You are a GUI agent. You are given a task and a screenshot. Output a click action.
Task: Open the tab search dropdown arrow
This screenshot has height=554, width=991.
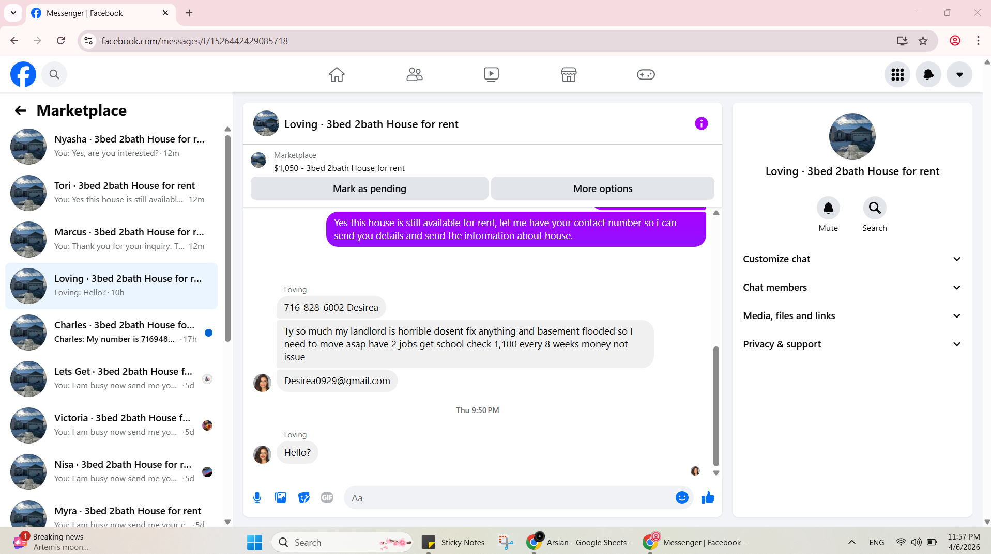pyautogui.click(x=13, y=13)
